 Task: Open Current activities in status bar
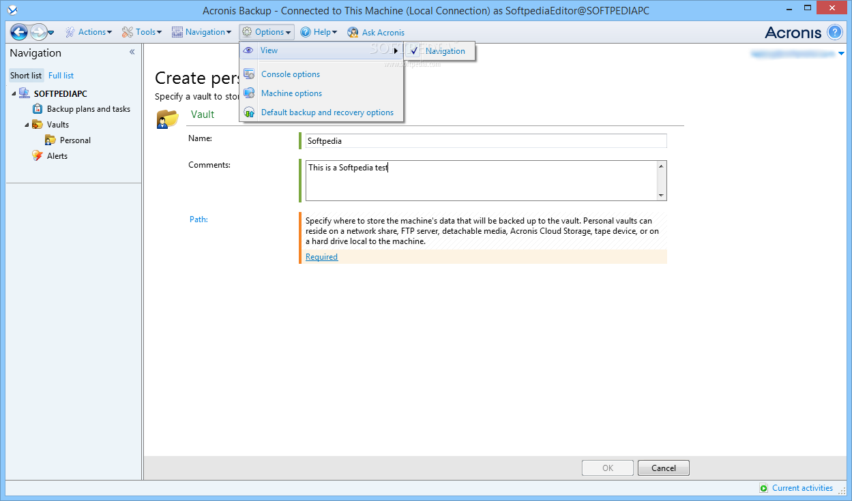[x=802, y=488]
